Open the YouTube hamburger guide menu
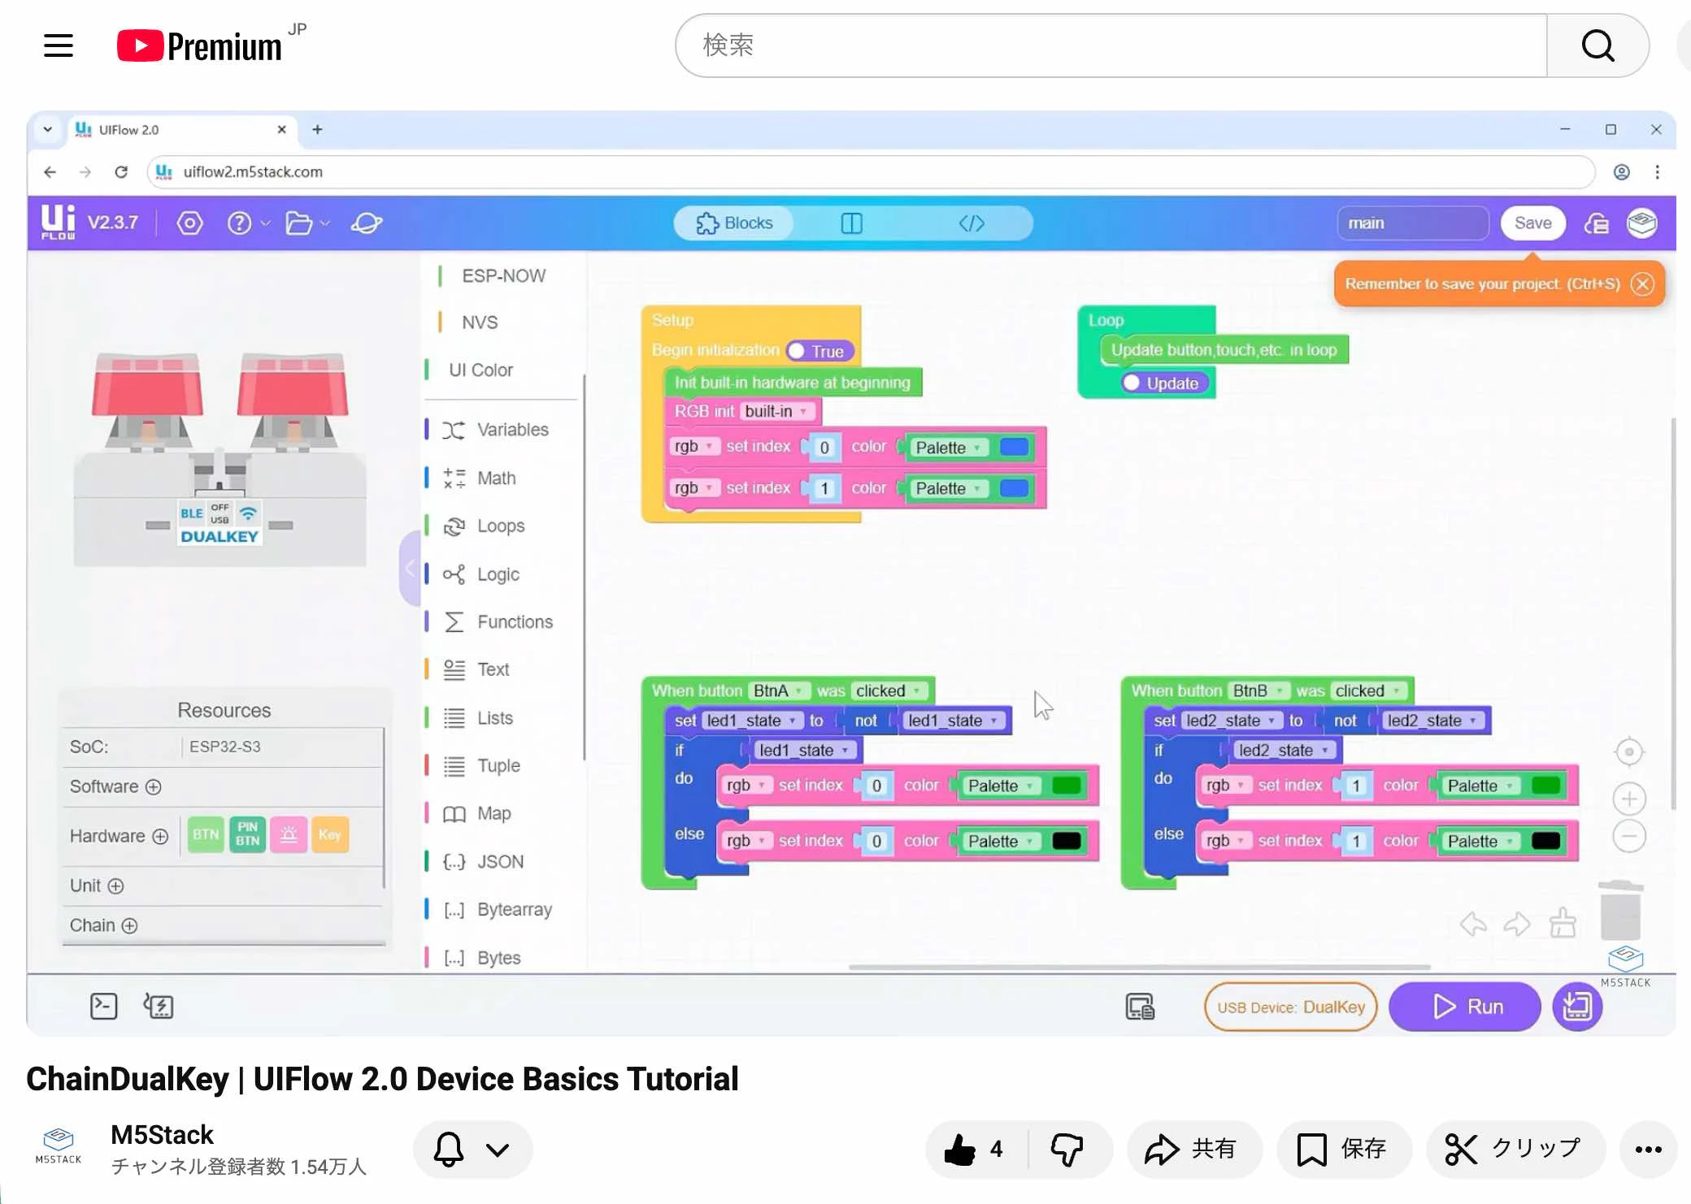Image resolution: width=1691 pixels, height=1204 pixels. click(59, 45)
